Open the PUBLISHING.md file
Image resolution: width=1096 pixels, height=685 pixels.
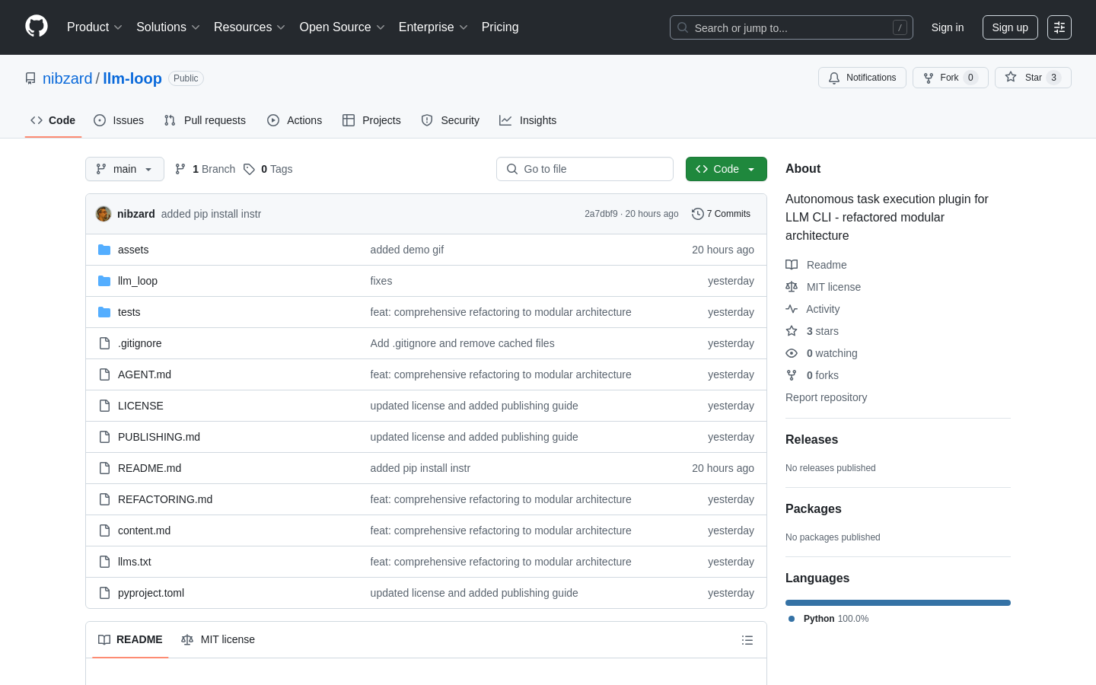tap(159, 437)
